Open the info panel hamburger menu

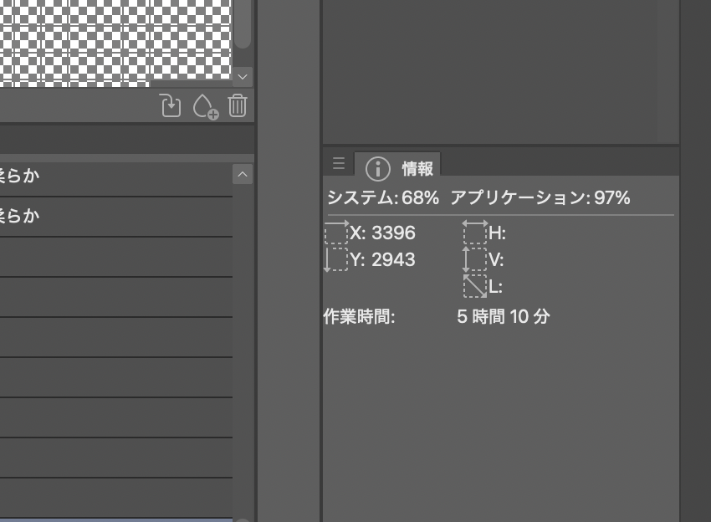(x=338, y=164)
